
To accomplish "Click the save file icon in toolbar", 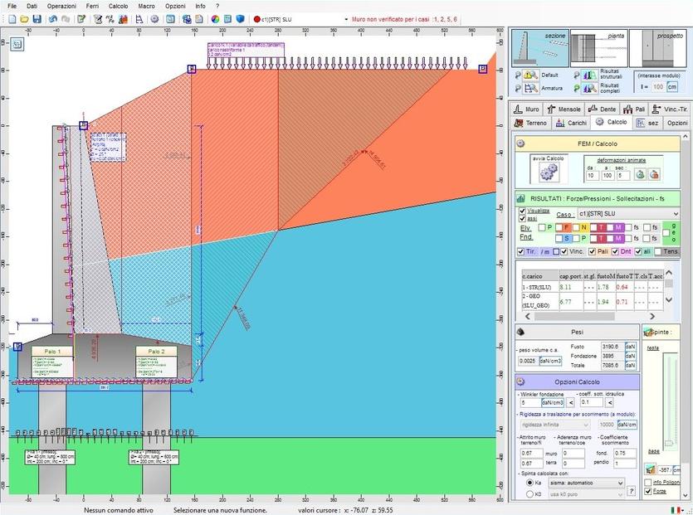I will coord(37,18).
